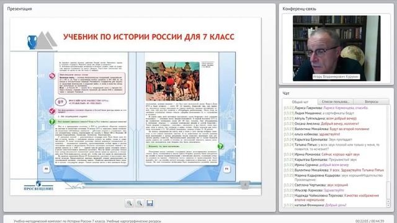This screenshot has height=223, width=397.
Task: Click the slide handle on the blue bar
Action: [245, 185]
